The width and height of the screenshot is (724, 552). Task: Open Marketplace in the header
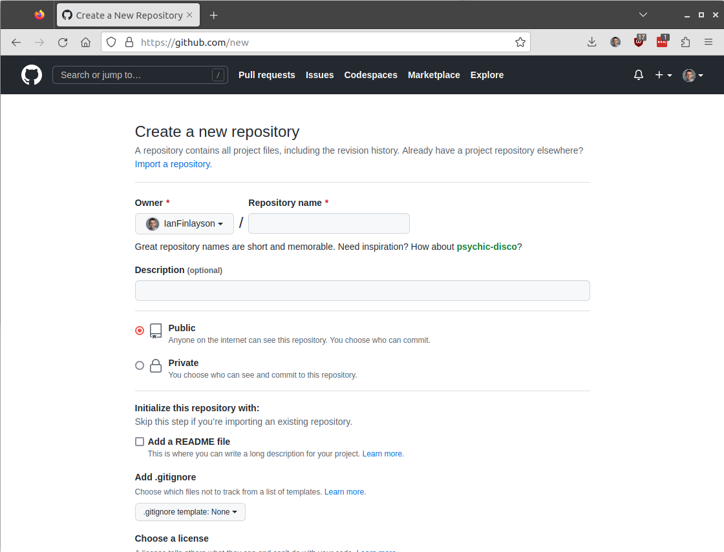click(434, 75)
